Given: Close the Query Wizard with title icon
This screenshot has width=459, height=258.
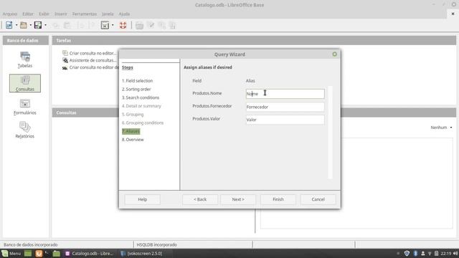Looking at the screenshot, I should (x=335, y=54).
